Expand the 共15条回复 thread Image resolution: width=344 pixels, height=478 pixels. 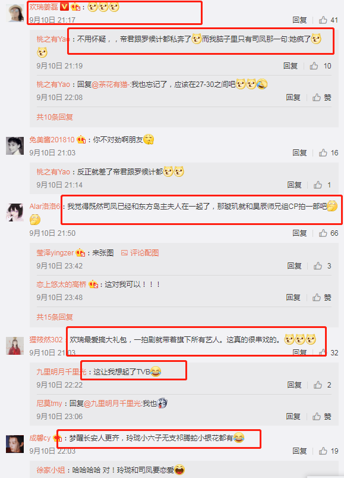[x=55, y=317]
